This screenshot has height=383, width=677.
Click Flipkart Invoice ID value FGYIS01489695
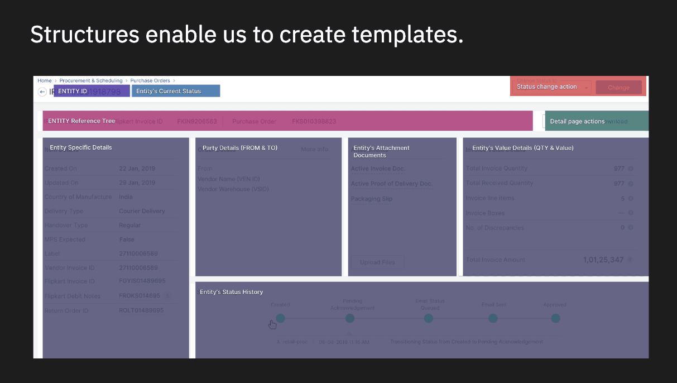pyautogui.click(x=142, y=281)
